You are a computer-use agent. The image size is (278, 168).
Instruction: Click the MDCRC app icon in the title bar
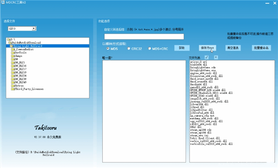coord(3,2)
